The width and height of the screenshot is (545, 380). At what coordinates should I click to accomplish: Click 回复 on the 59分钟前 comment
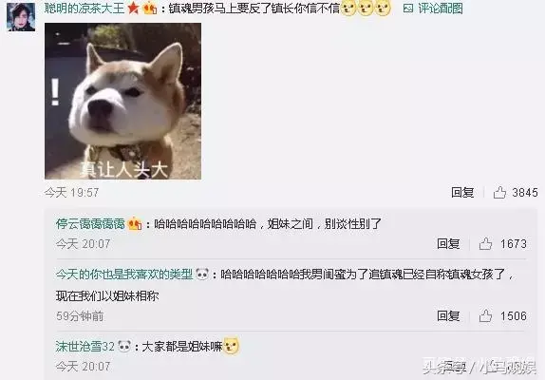pyautogui.click(x=448, y=315)
